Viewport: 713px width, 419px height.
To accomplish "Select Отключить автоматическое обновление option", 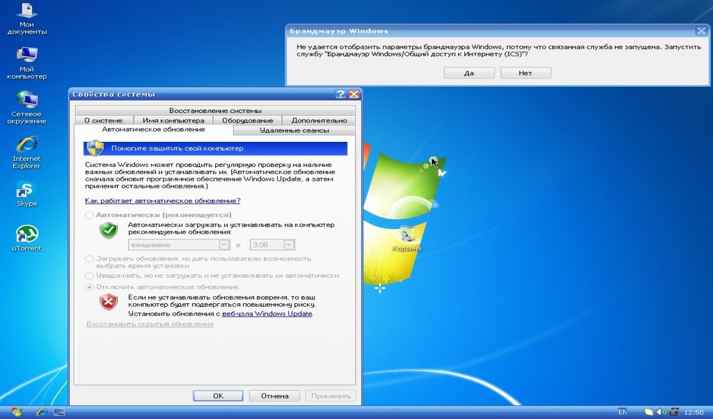I will 89,287.
